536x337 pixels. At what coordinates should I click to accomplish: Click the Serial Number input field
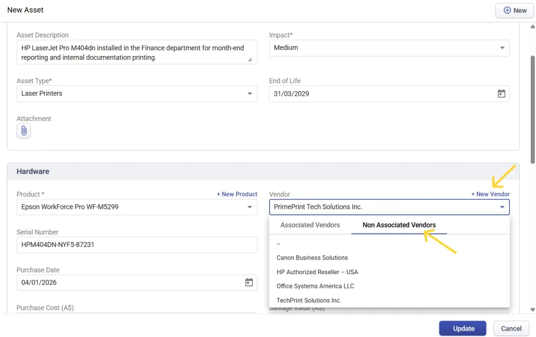tap(137, 245)
